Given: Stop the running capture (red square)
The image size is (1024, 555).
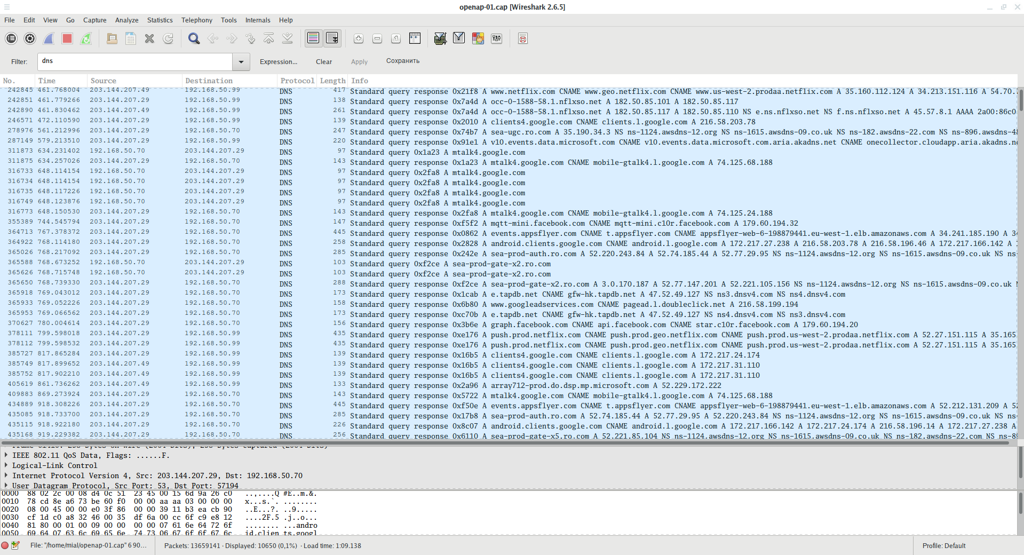Looking at the screenshot, I should tap(67, 38).
